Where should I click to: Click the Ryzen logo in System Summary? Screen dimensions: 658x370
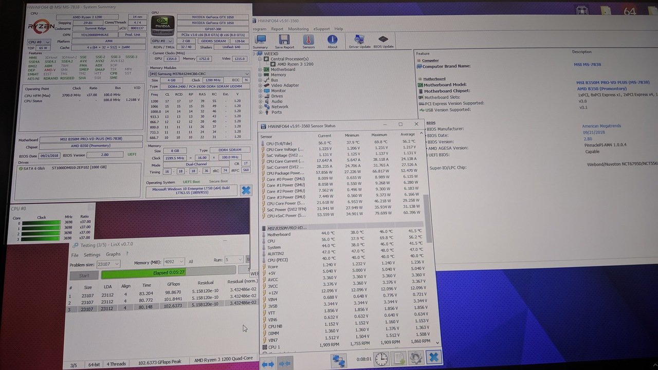[41, 26]
